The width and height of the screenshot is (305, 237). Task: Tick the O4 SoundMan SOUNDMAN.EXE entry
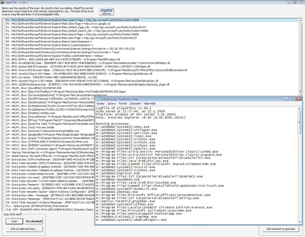click(4, 88)
